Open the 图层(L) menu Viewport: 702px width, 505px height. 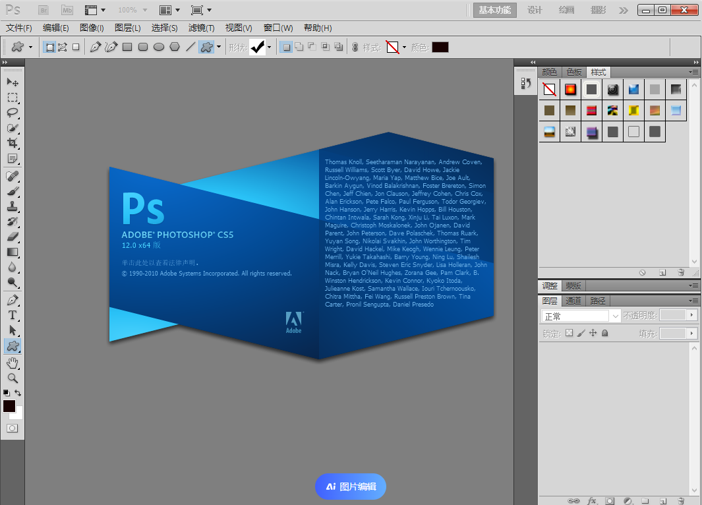pos(128,28)
